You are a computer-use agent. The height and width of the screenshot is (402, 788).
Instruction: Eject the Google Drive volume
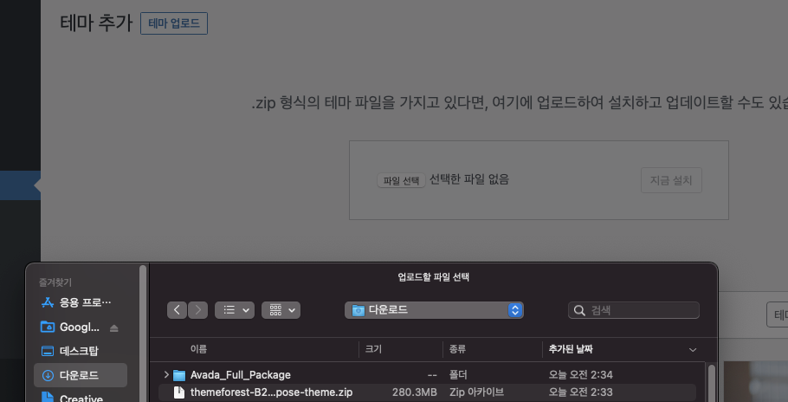pos(114,327)
